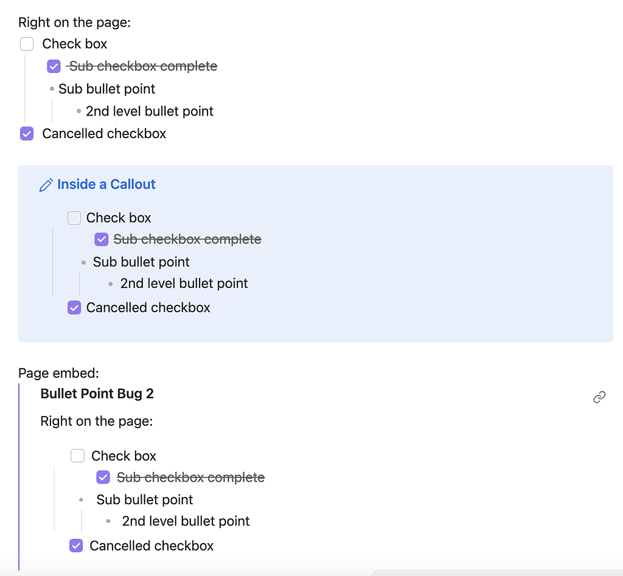The width and height of the screenshot is (623, 576).
Task: Check the empty "Check box" at page top
Action: coord(27,44)
